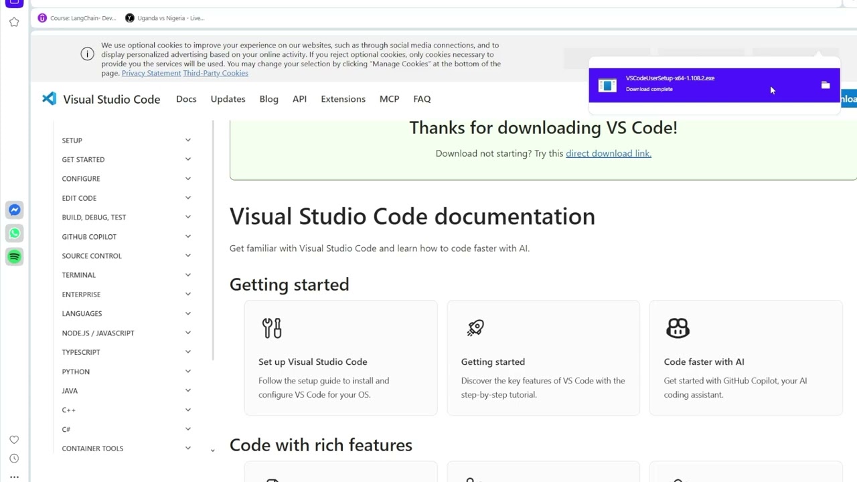Click the Copilot icon on Code faster card
Screen dimensions: 857x482
(678, 328)
